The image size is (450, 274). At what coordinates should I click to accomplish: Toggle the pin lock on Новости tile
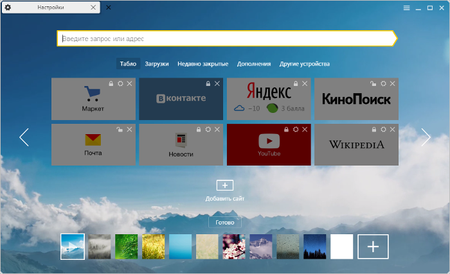[199, 130]
